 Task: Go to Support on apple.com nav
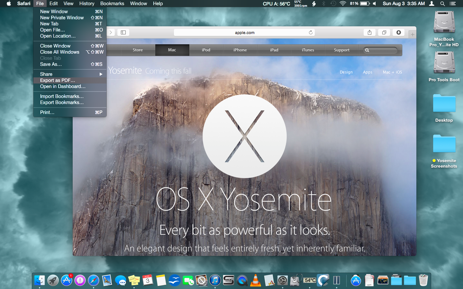tap(342, 50)
